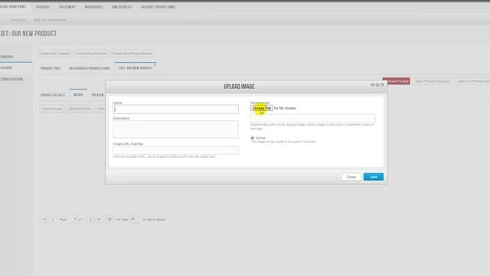The image size is (490, 276).
Task: Go to previous page in pager
Action: coord(53,219)
